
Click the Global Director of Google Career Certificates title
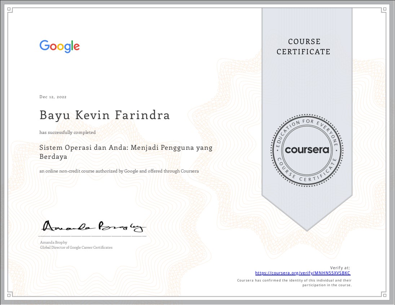pos(76,248)
